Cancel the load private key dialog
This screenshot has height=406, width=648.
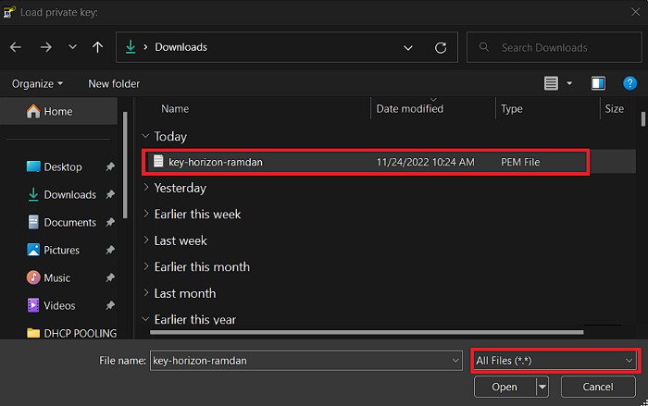click(x=598, y=387)
